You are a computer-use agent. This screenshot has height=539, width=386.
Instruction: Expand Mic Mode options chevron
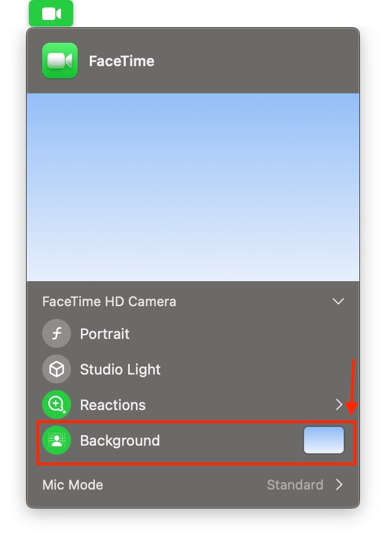click(340, 485)
